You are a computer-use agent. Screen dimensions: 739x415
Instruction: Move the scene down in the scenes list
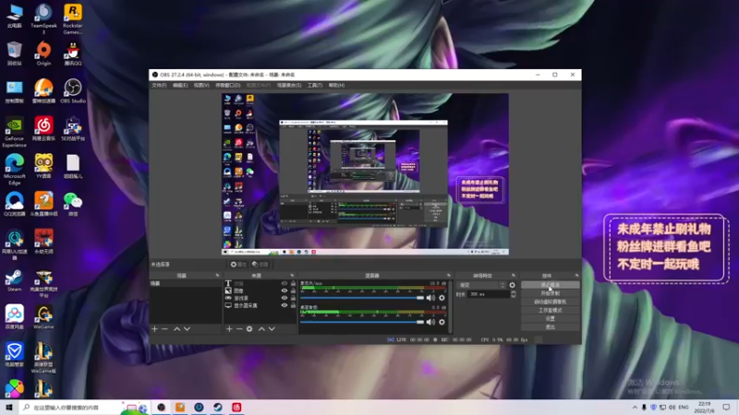tap(188, 329)
